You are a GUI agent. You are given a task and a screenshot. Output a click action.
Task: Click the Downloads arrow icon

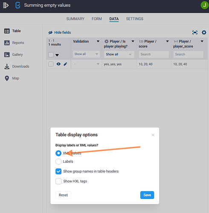tap(7, 66)
